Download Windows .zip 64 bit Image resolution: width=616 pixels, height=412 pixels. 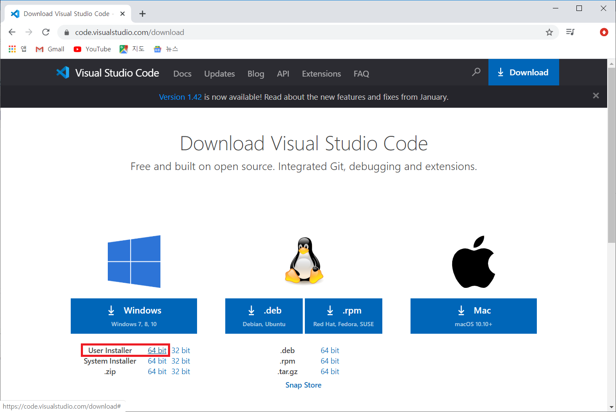157,371
